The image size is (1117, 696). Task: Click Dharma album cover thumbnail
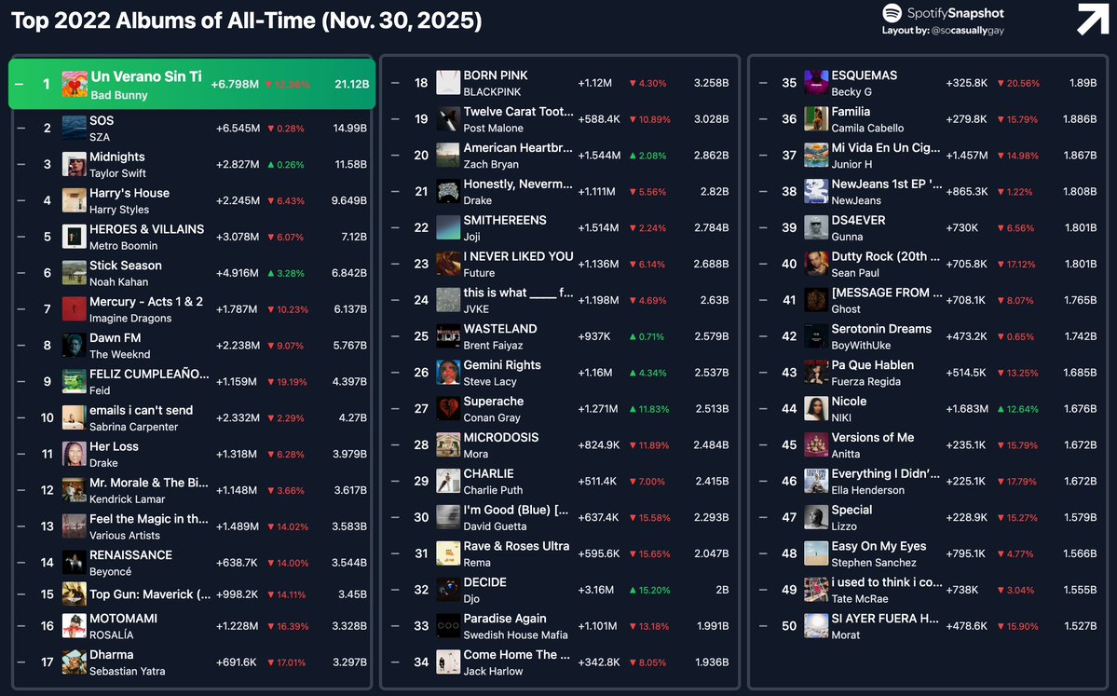(75, 662)
